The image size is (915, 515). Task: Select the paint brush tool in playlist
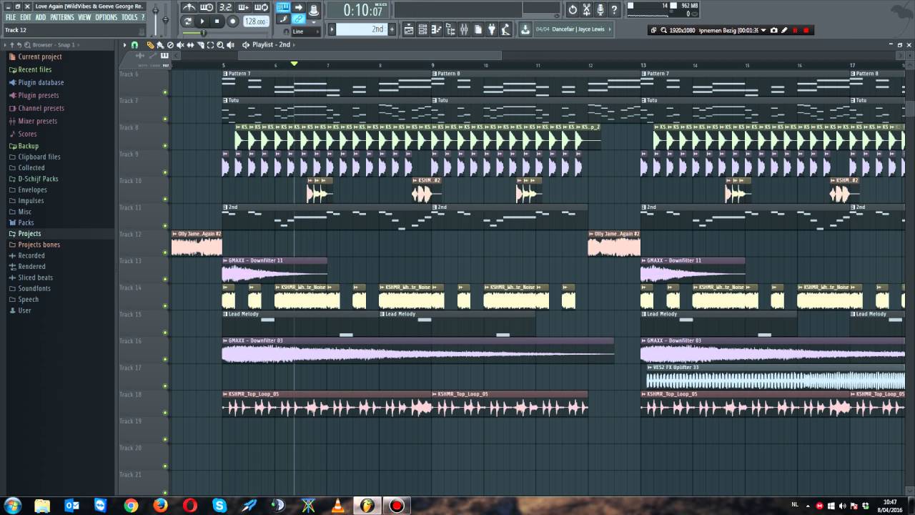(159, 45)
